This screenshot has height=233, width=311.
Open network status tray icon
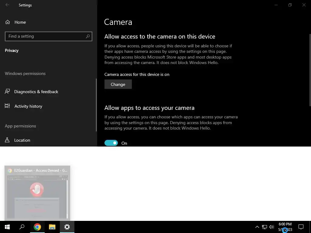(265, 227)
